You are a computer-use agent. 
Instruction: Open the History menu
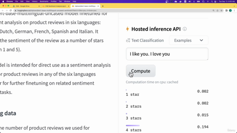tap(34, 1)
